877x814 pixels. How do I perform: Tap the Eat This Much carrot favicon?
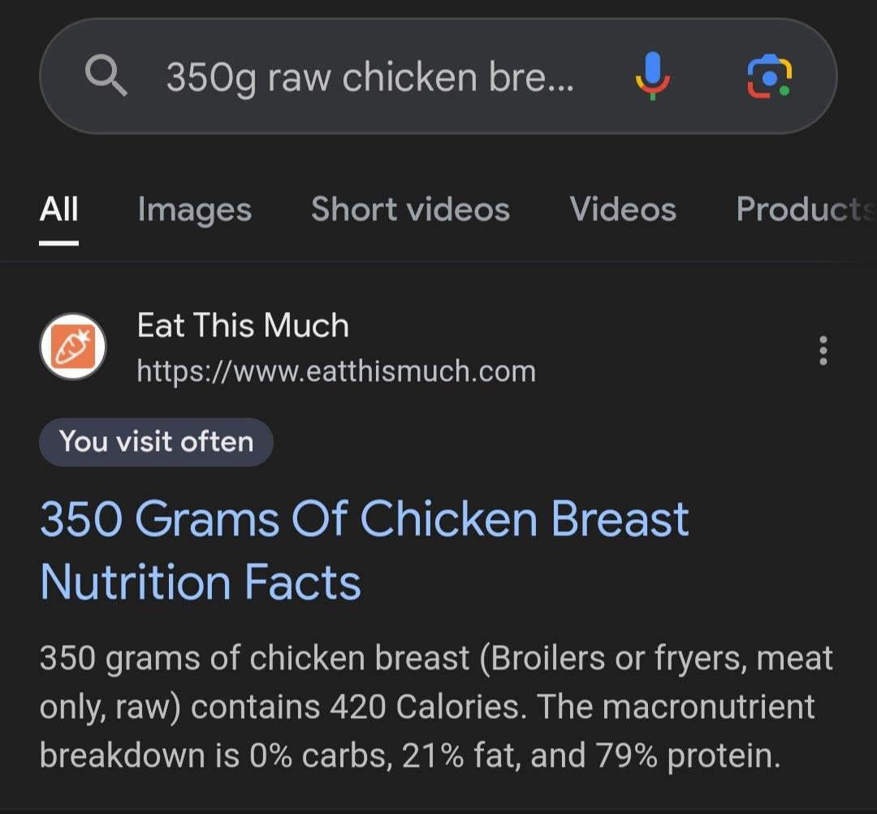(x=73, y=347)
